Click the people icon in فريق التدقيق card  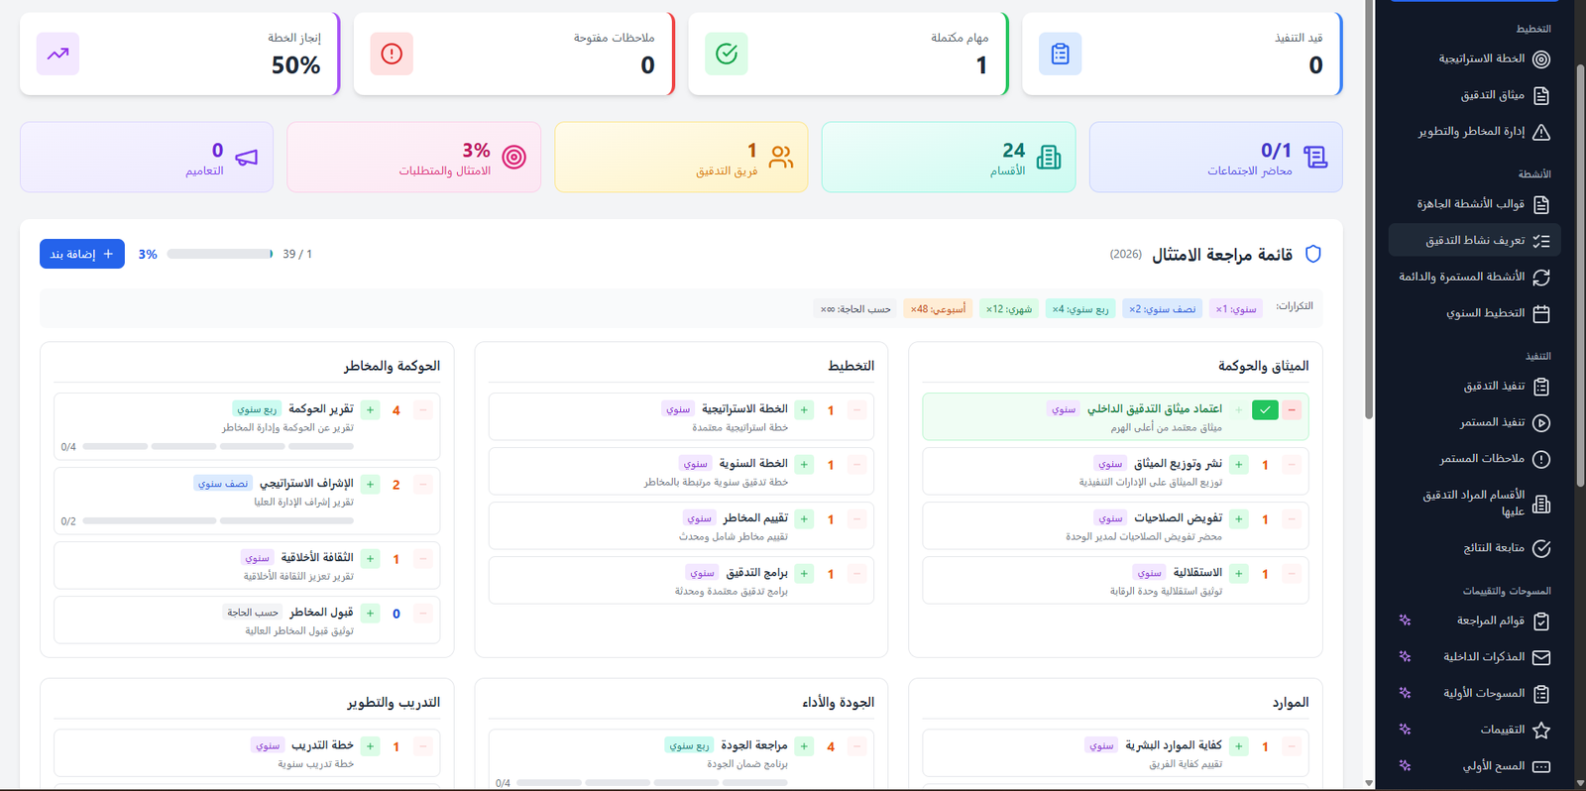(781, 157)
